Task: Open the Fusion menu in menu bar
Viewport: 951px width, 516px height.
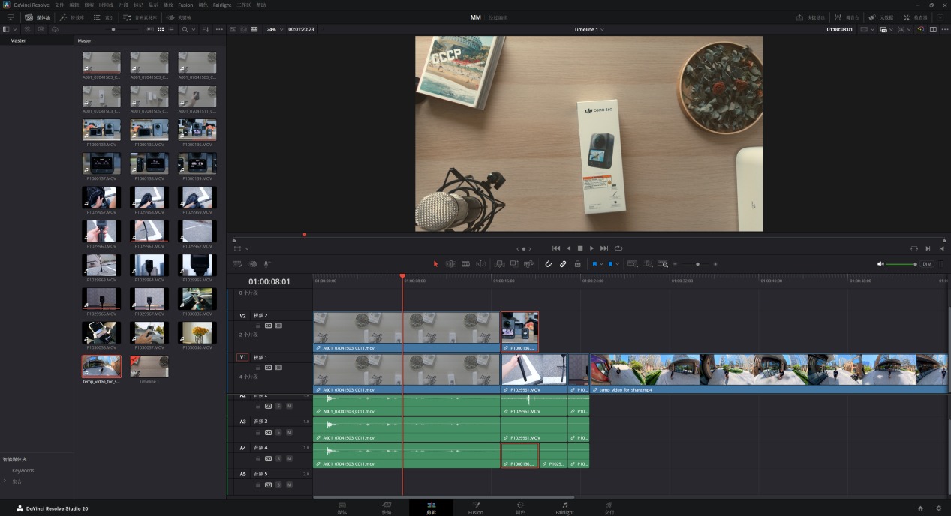Action: [185, 4]
